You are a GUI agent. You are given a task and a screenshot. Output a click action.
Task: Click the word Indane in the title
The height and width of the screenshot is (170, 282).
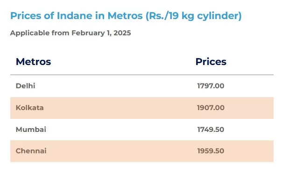click(x=75, y=16)
